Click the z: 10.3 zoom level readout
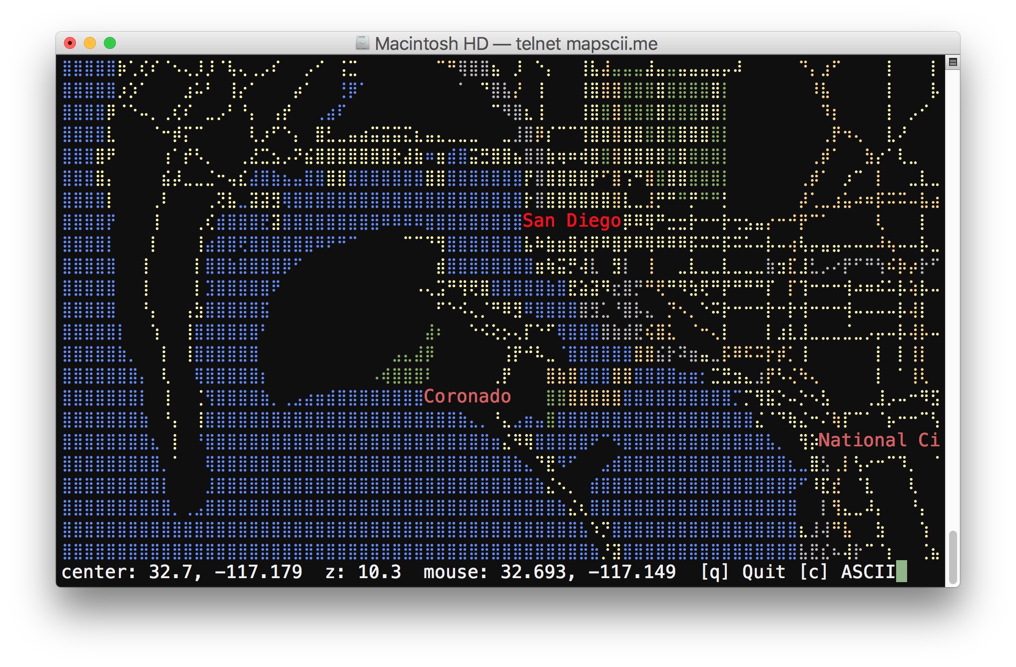This screenshot has height=667, width=1016. click(x=363, y=572)
